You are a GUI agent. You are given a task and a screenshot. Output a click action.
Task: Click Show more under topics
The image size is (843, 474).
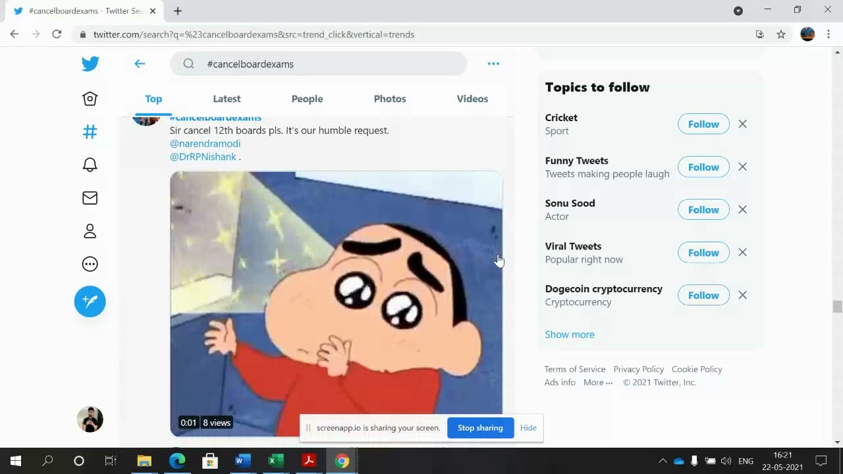click(x=570, y=334)
